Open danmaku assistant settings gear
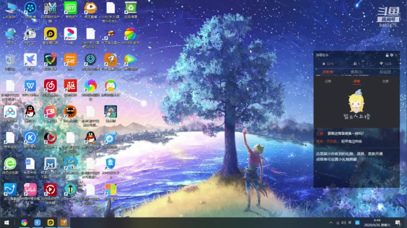 click(391, 55)
